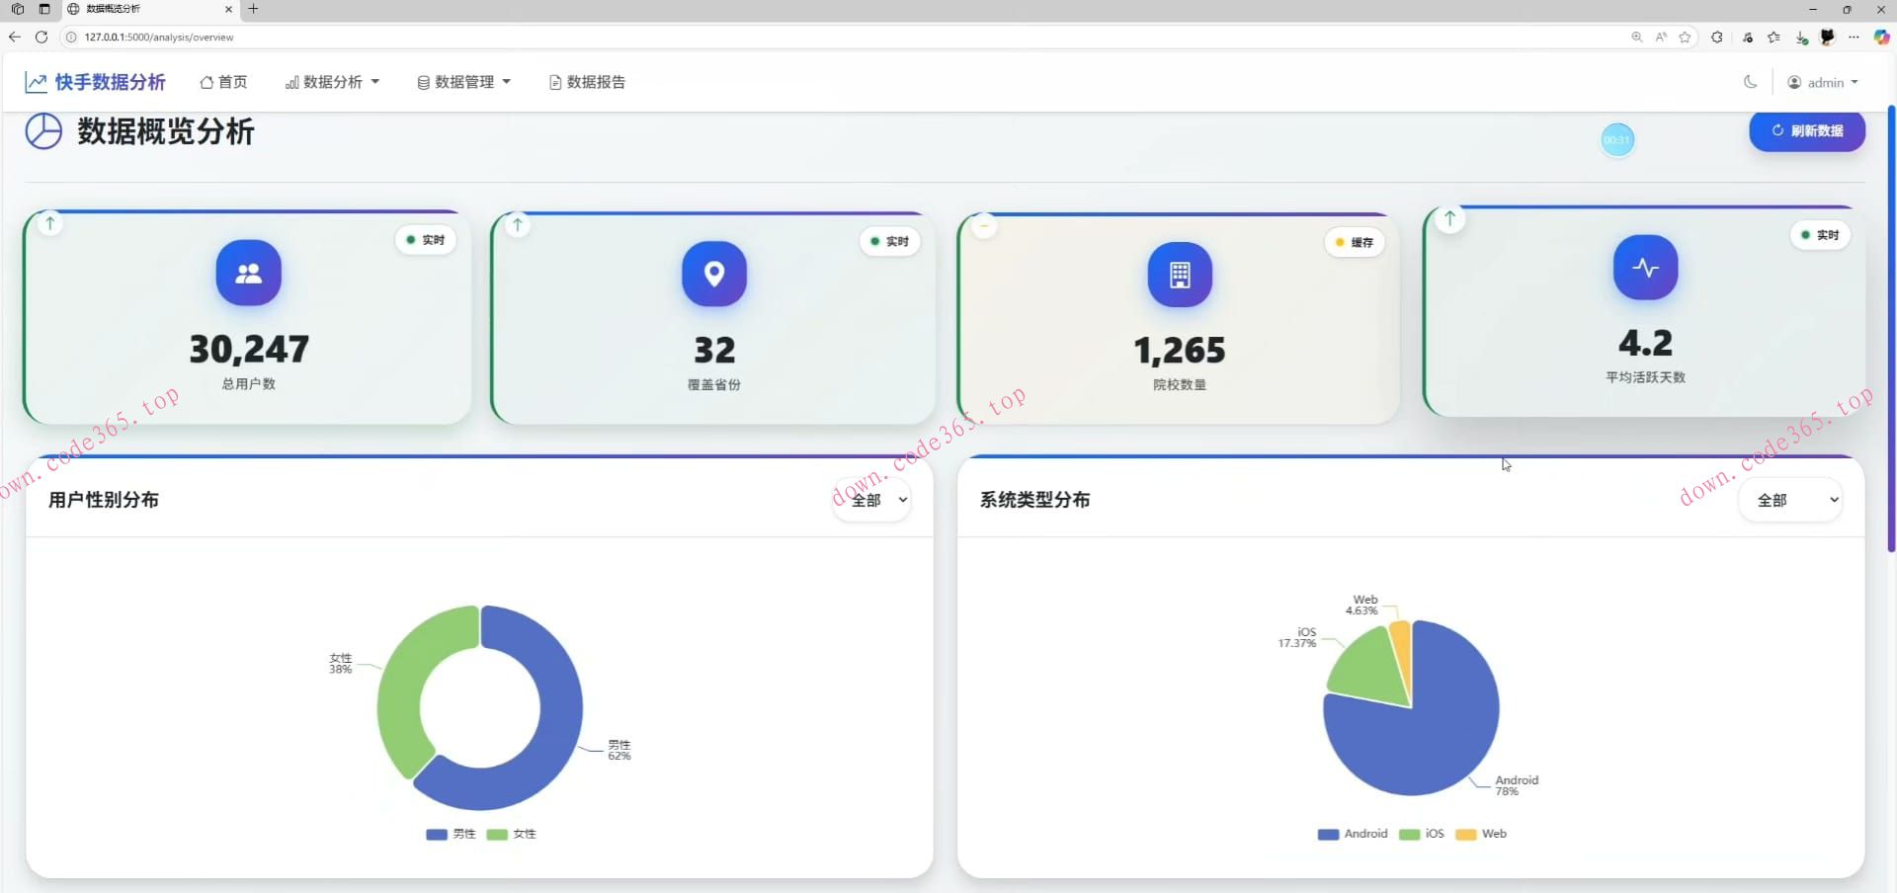Click the 快手数据分析 logo
Viewport: 1897px width, 893px height.
96,82
